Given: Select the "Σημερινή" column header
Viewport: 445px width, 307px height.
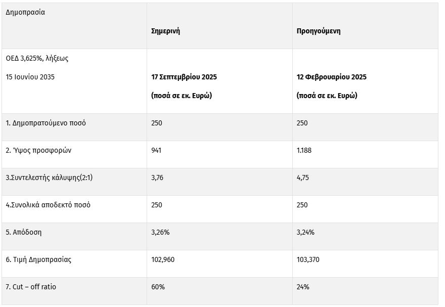Looking at the screenshot, I should 165,31.
